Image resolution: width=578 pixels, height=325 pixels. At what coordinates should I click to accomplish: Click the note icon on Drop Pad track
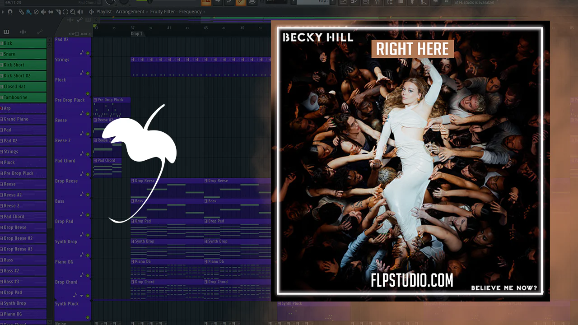(82, 235)
